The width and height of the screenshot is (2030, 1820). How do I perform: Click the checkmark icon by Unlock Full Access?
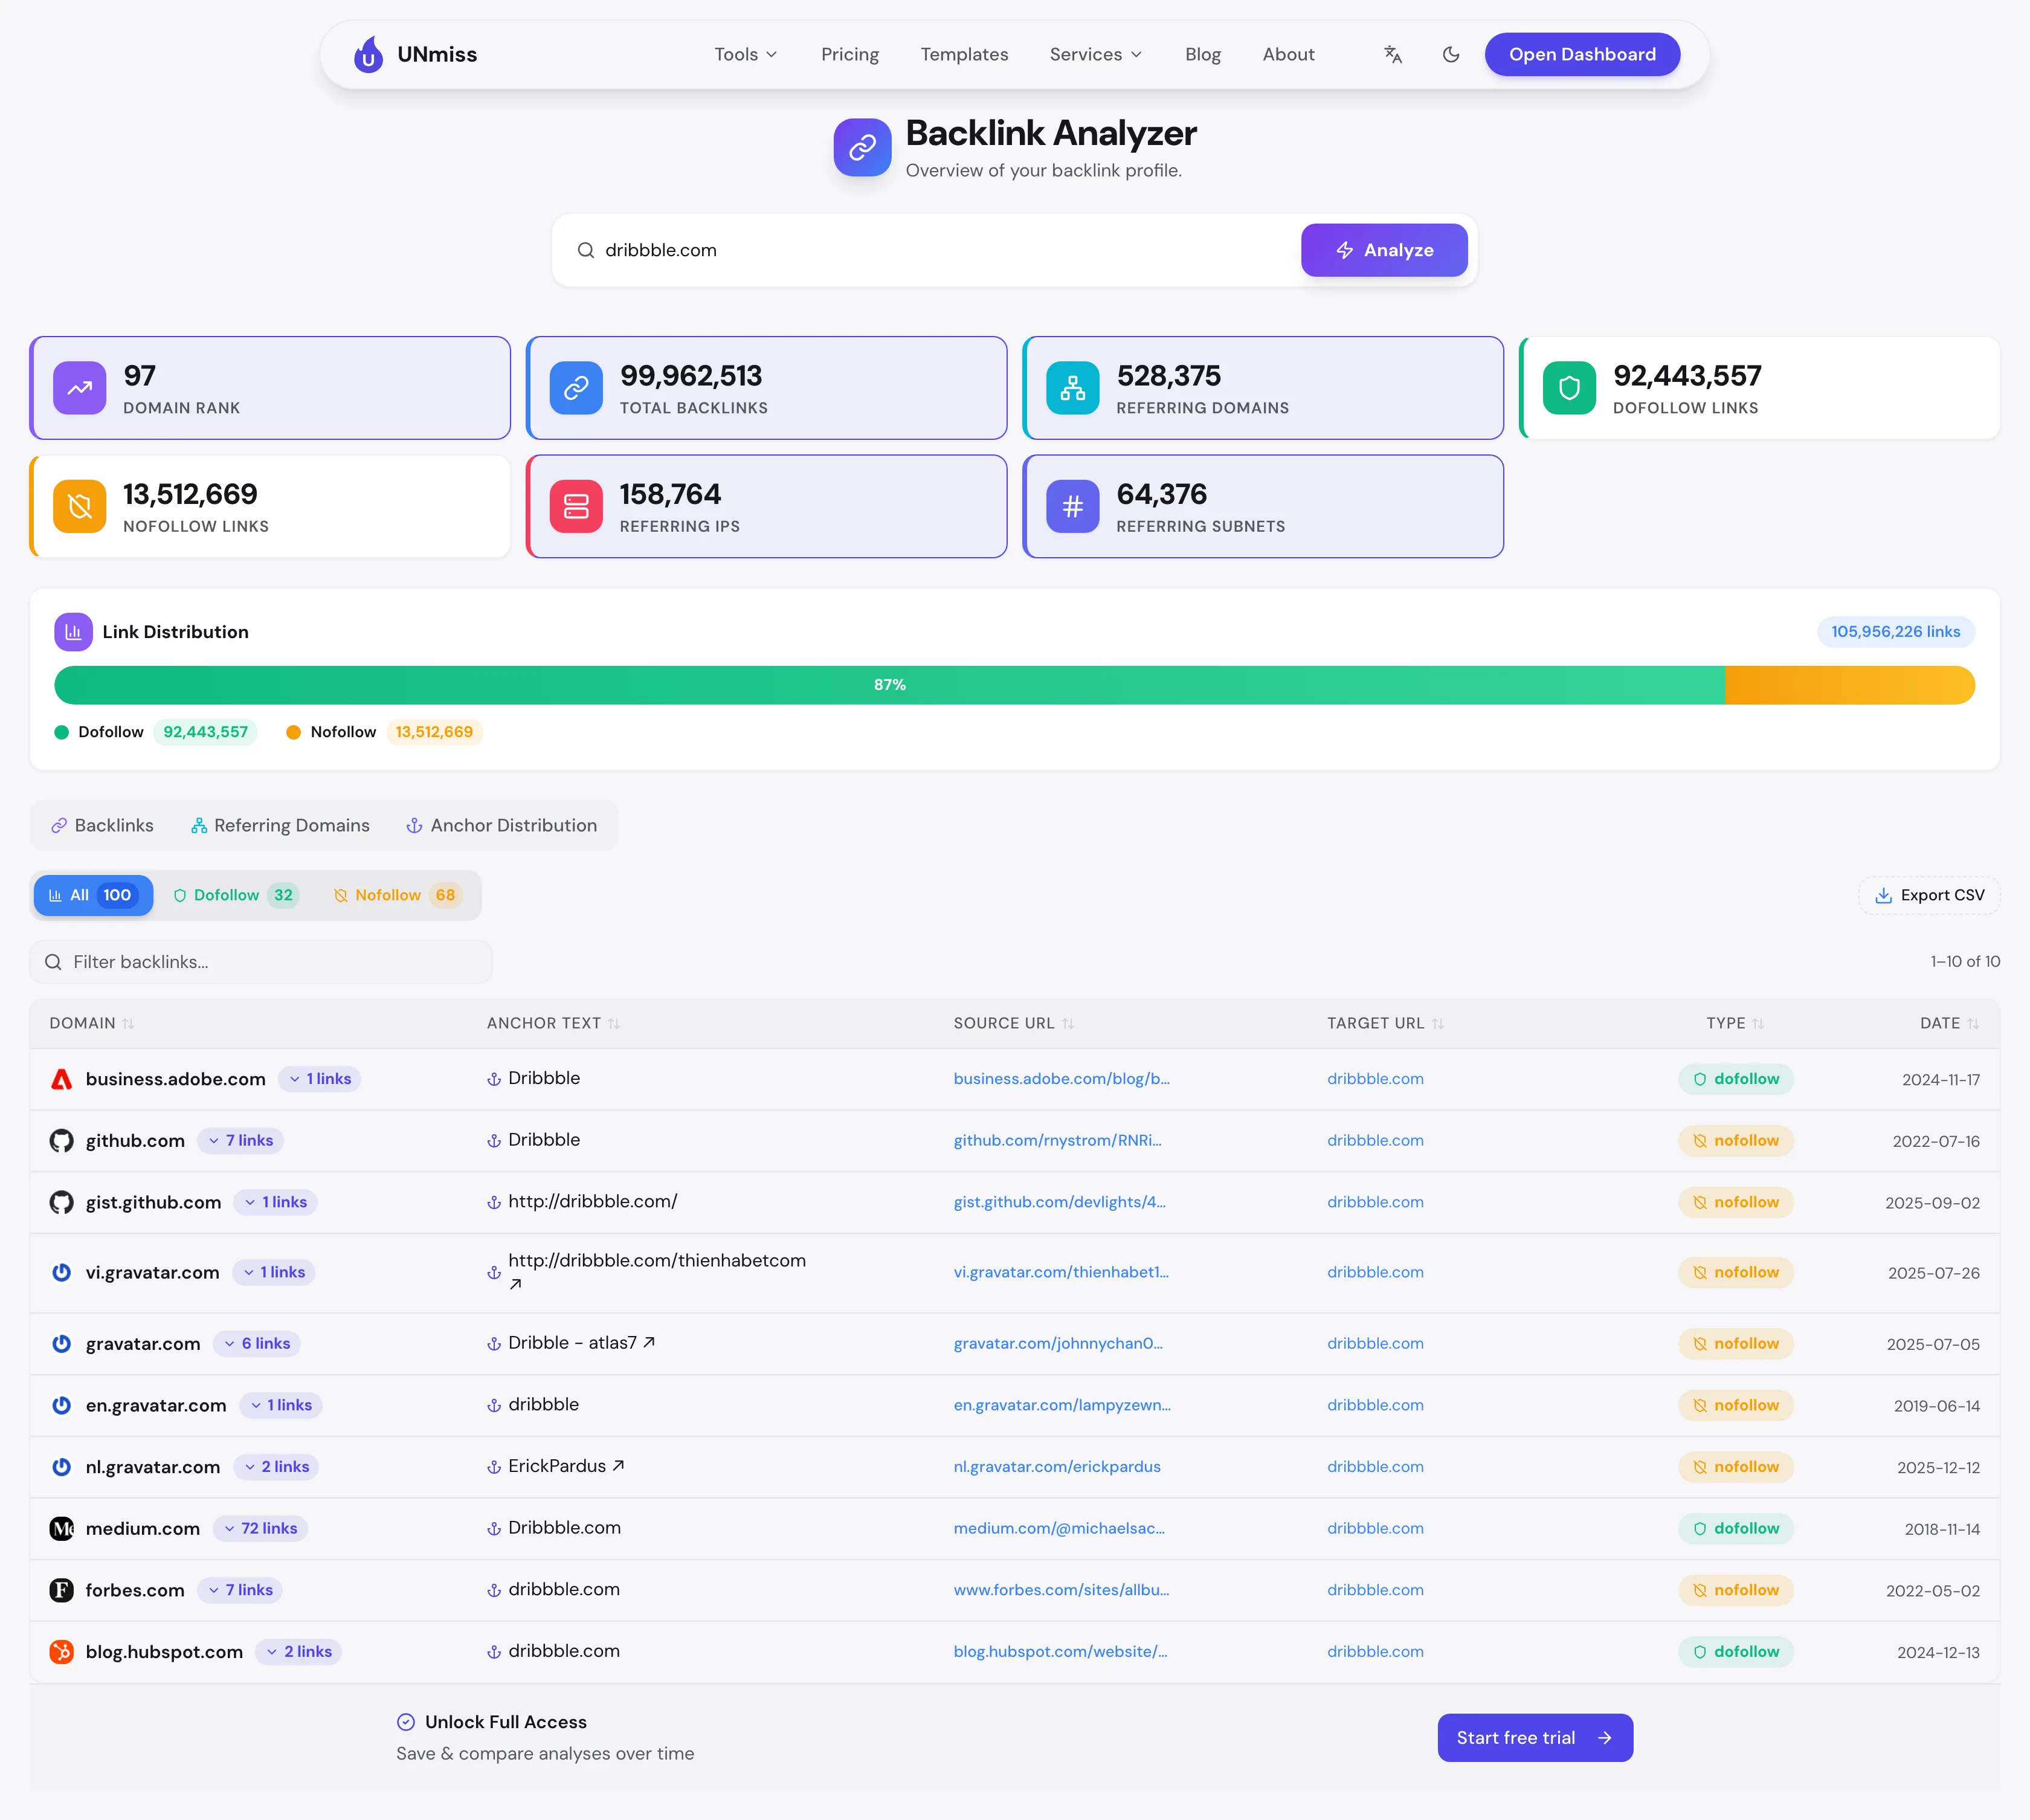click(x=406, y=1722)
